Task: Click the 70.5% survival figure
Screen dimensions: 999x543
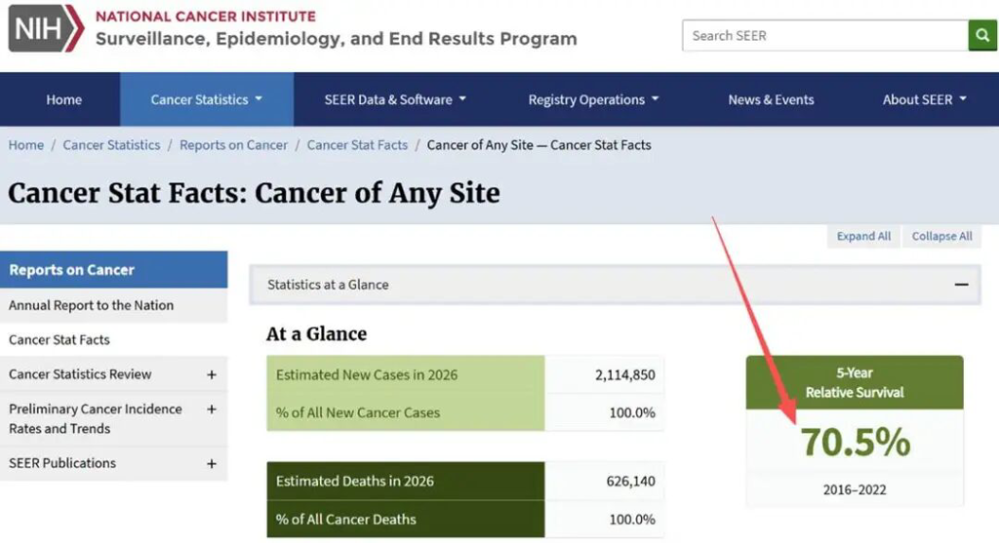Action: pos(855,442)
